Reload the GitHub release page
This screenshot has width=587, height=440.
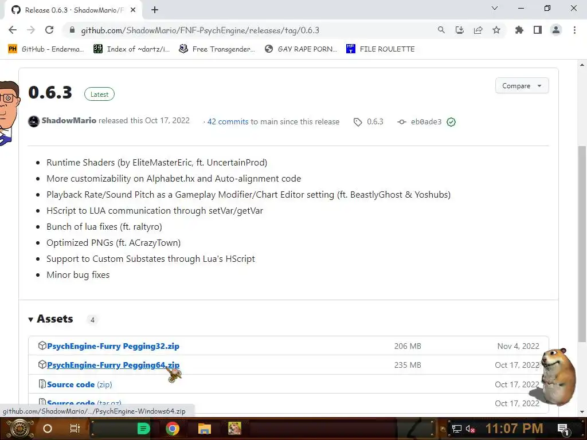pyautogui.click(x=49, y=30)
